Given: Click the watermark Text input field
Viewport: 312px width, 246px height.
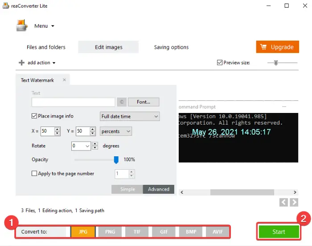Looking at the screenshot, I should click(x=73, y=102).
